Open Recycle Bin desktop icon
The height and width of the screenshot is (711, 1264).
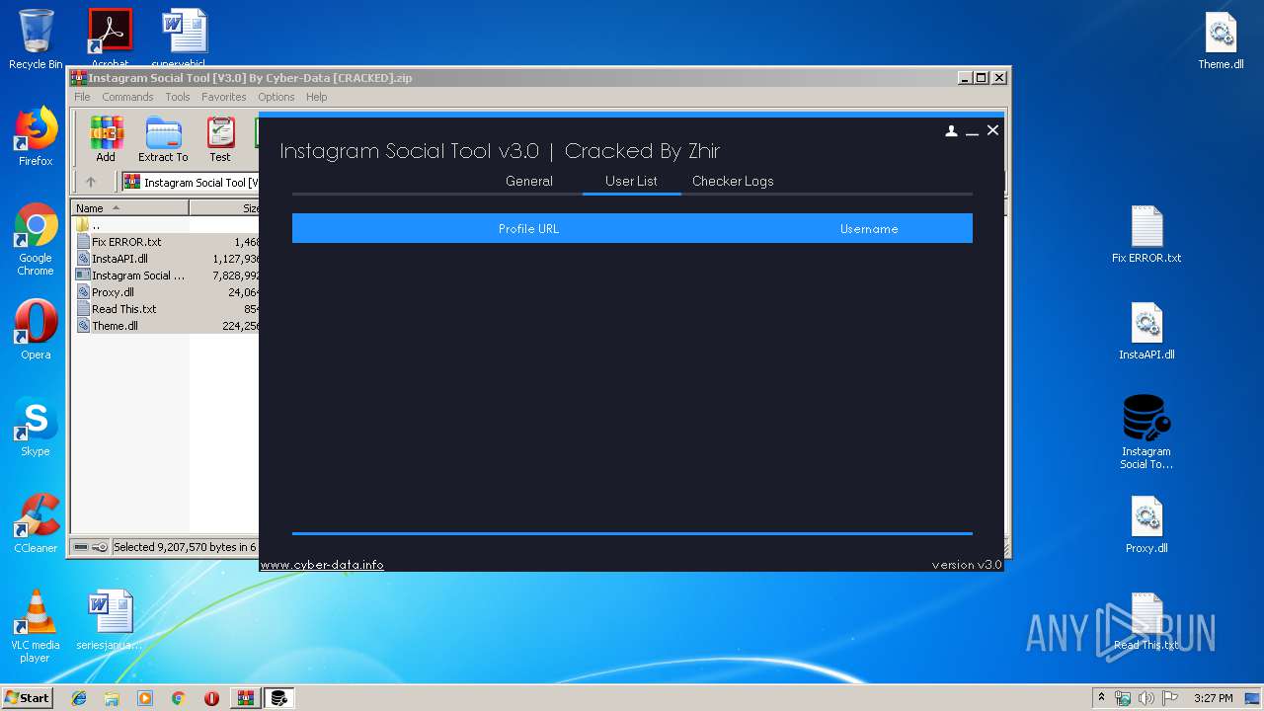[36, 39]
